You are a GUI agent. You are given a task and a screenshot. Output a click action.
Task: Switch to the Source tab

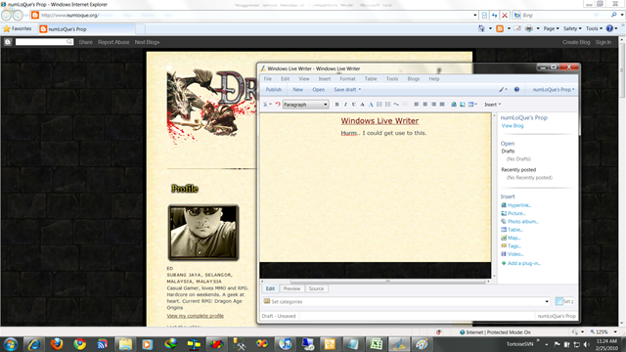pos(316,288)
